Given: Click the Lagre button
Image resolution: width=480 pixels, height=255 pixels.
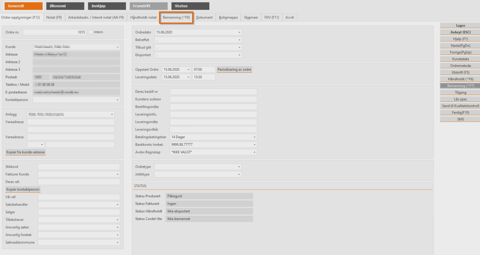Looking at the screenshot, I should pyautogui.click(x=460, y=26).
